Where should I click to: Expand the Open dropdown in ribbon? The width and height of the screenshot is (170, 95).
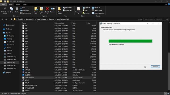click(x=86, y=8)
